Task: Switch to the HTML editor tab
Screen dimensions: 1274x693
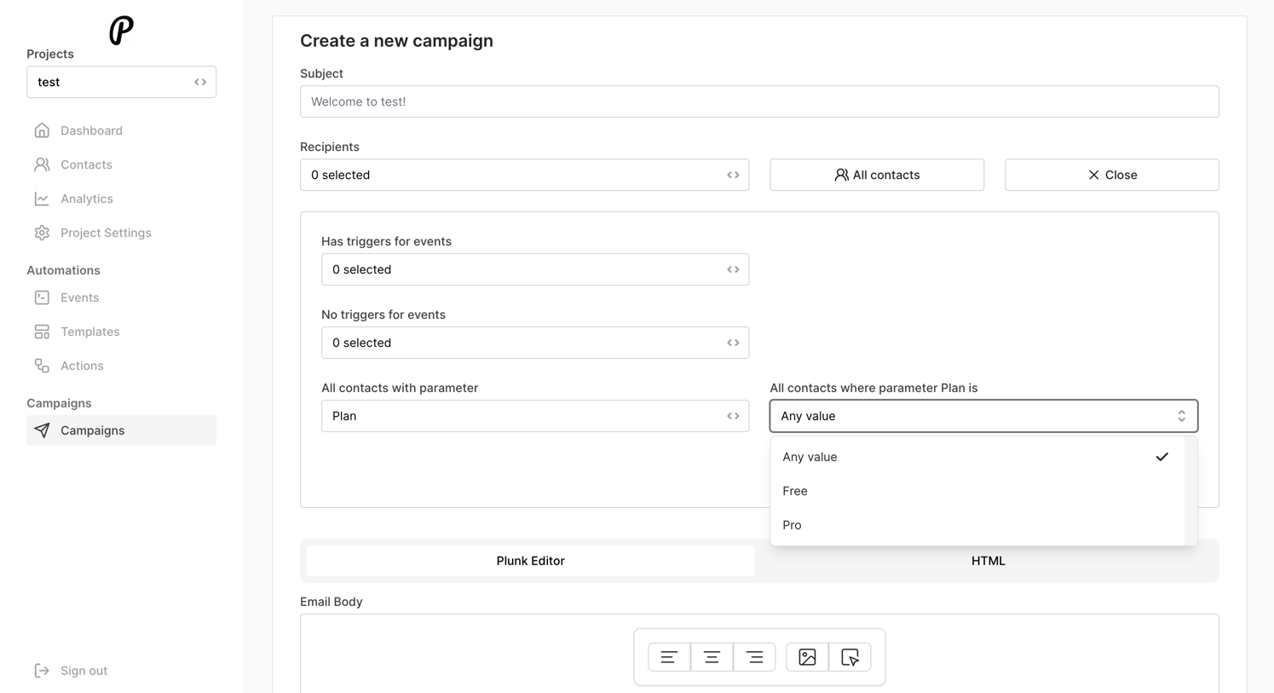Action: (x=988, y=561)
